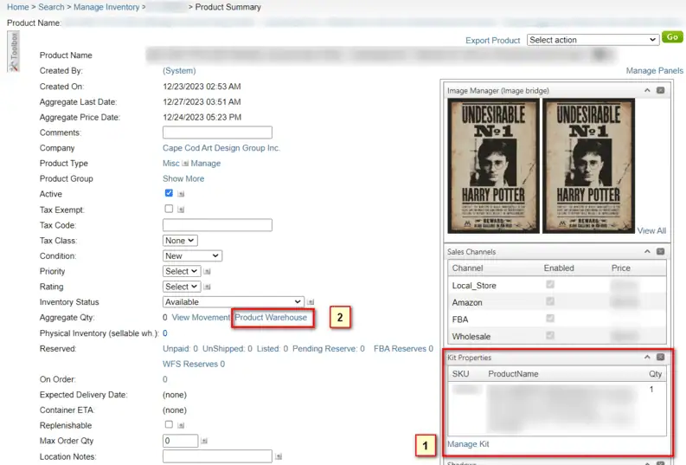686x465 pixels.
Task: Click inside the Tax Code input field
Action: [x=217, y=225]
